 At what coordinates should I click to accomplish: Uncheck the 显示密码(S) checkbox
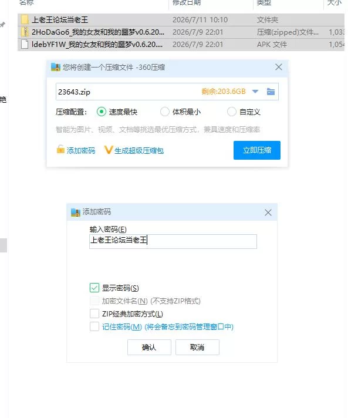(x=94, y=288)
